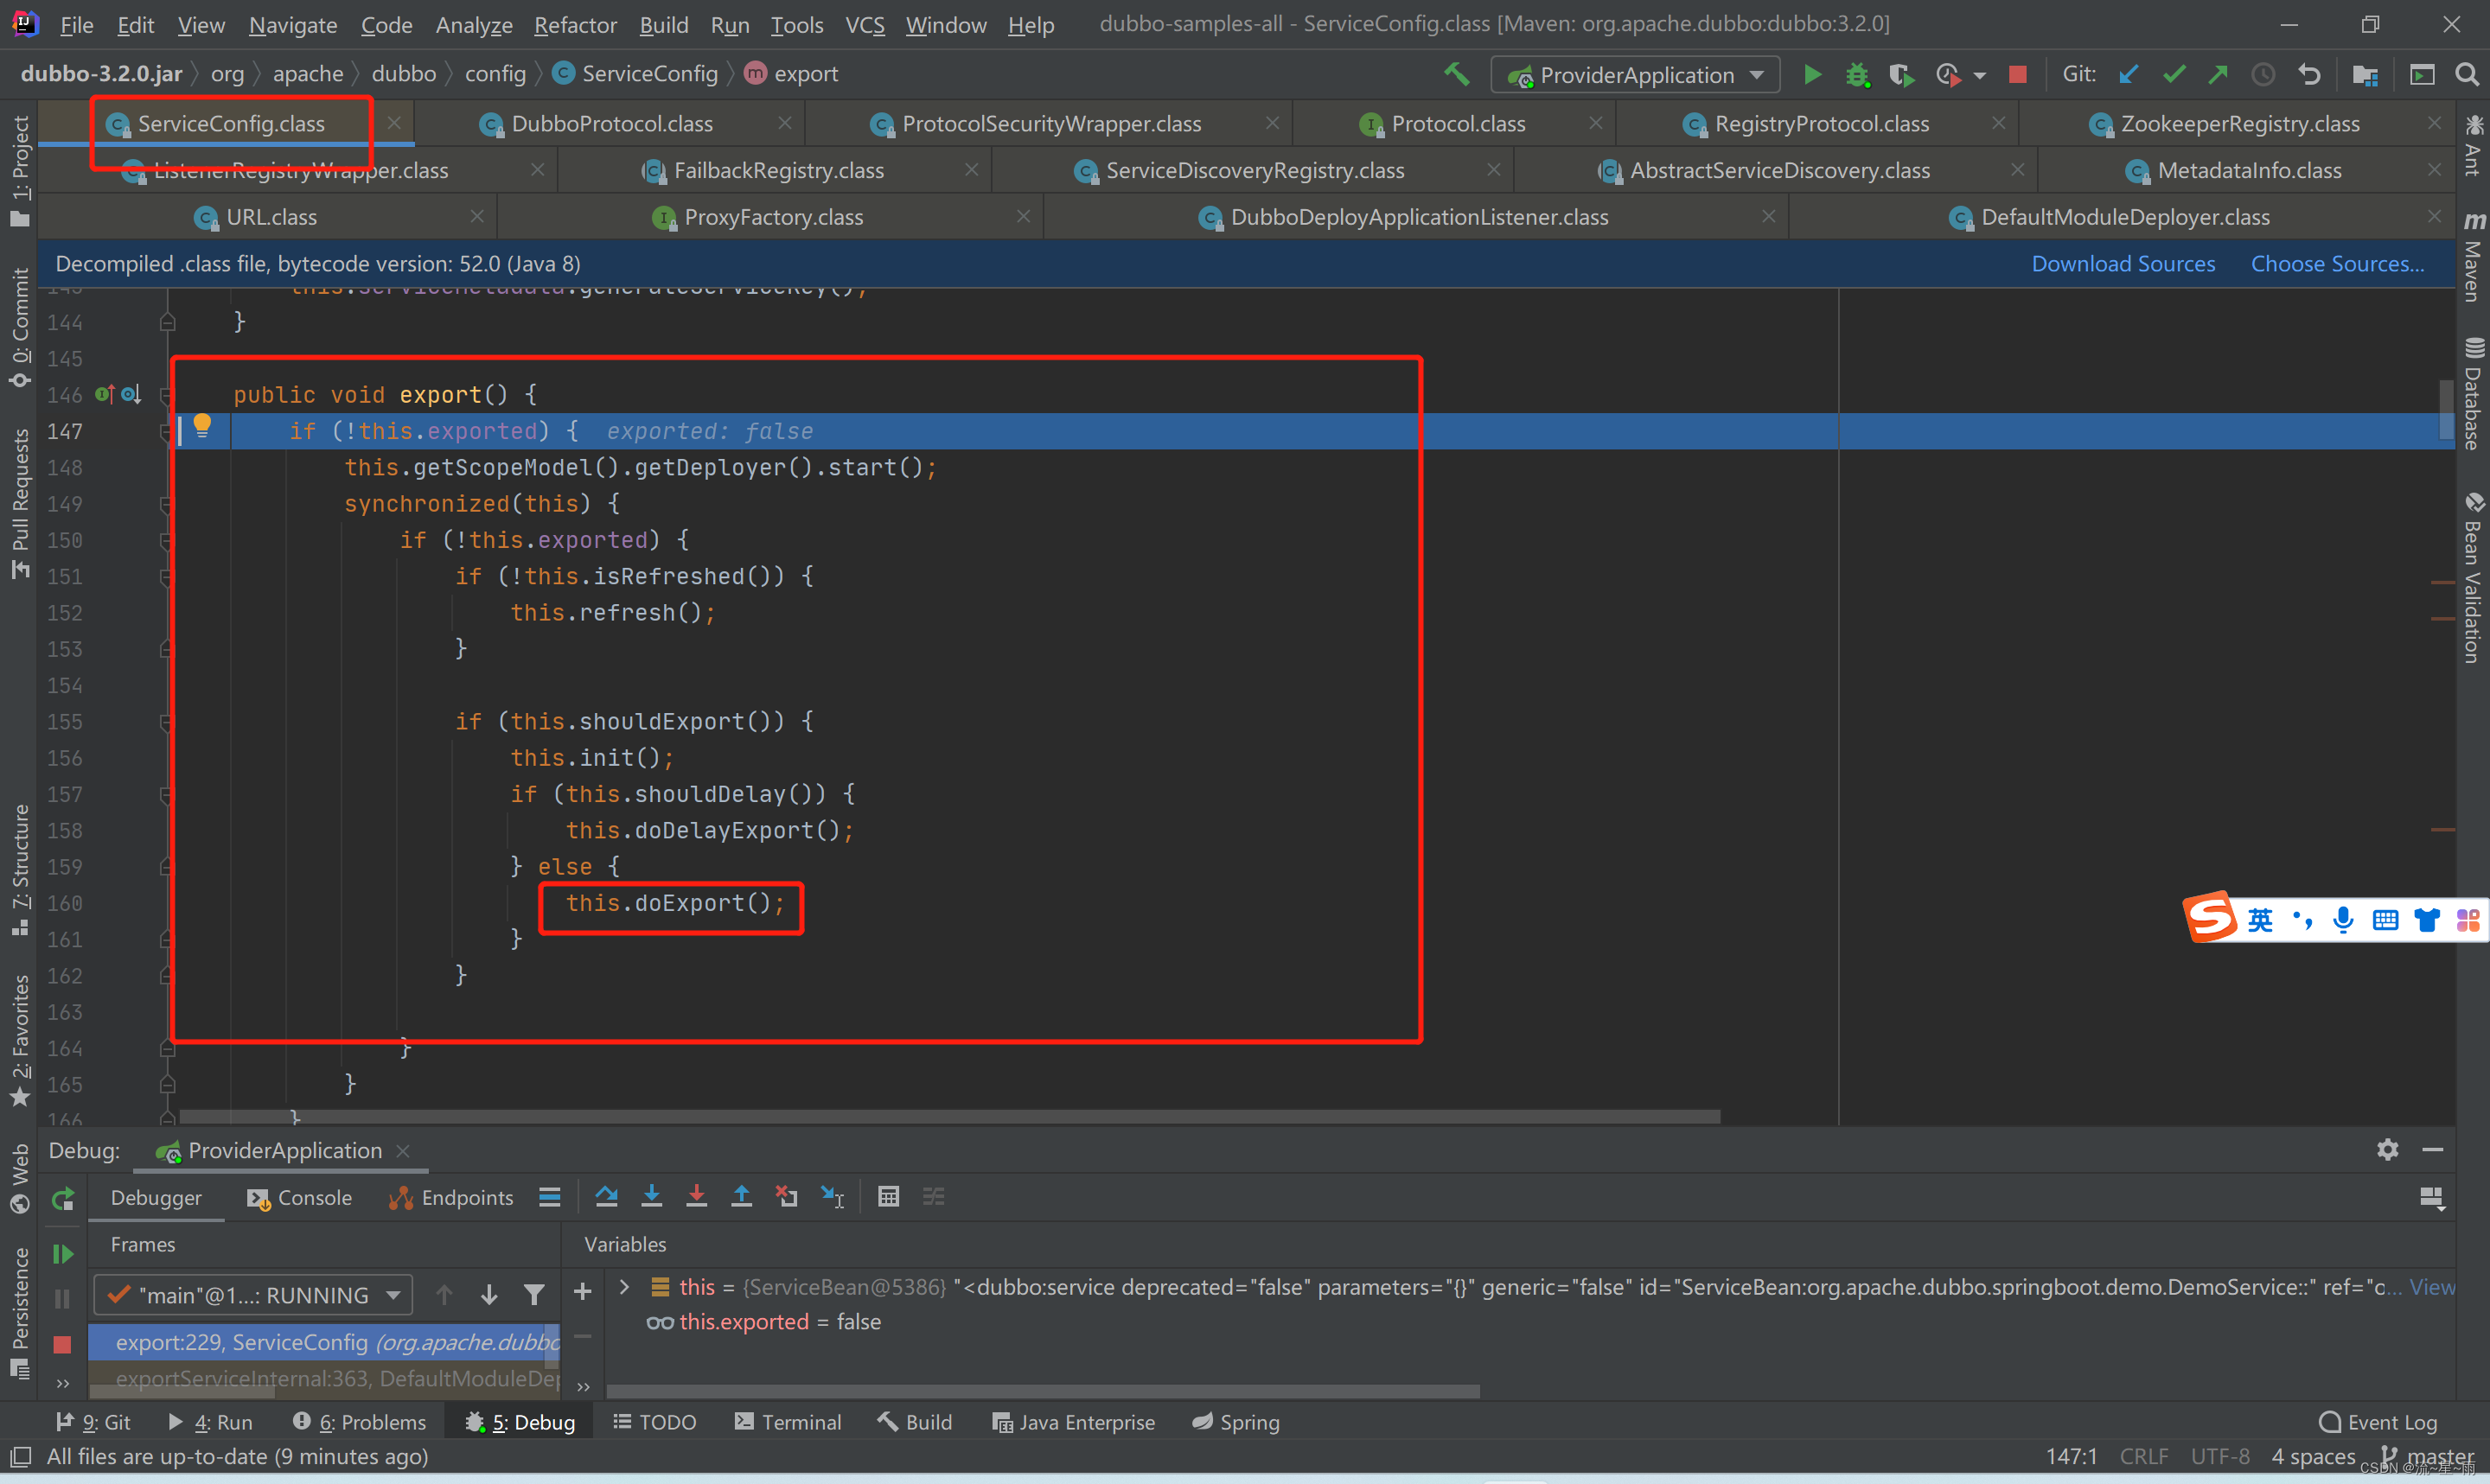The image size is (2490, 1484).
Task: Rerun ProviderApplication in Debug panel
Action: [x=63, y=1198]
